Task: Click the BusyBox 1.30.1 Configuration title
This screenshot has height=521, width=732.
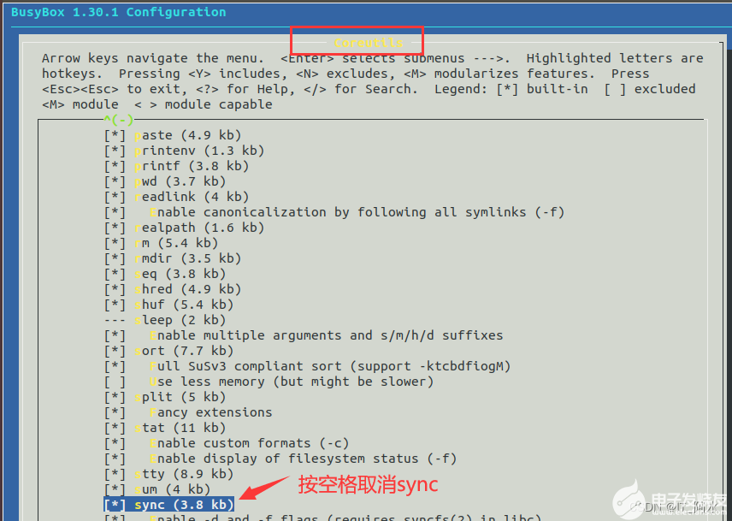Action: 119,12
